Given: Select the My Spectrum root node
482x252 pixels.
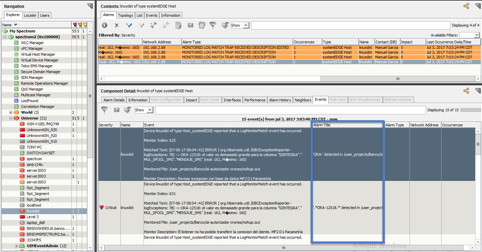Looking at the screenshot, I should (22, 31).
